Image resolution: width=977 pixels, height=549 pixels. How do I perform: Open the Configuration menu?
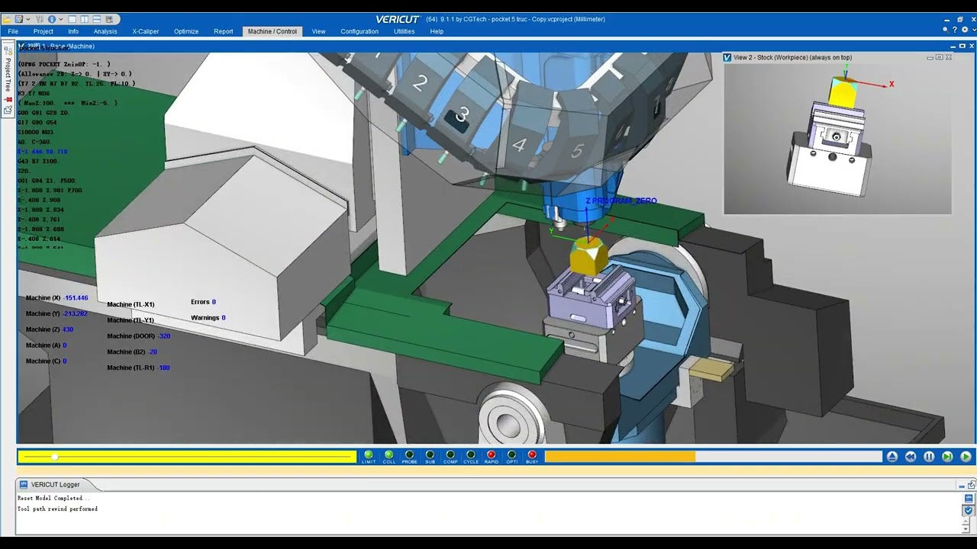360,31
